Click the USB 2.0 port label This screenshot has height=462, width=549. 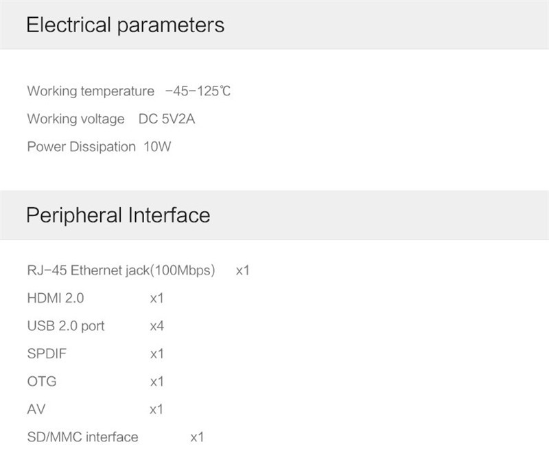[x=66, y=325]
